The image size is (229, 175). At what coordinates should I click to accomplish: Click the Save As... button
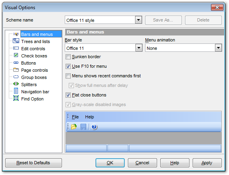(163, 20)
